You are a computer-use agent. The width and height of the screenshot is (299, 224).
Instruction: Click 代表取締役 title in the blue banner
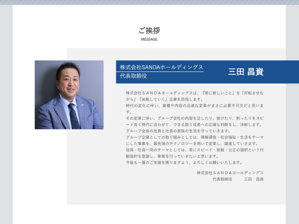[x=133, y=76]
